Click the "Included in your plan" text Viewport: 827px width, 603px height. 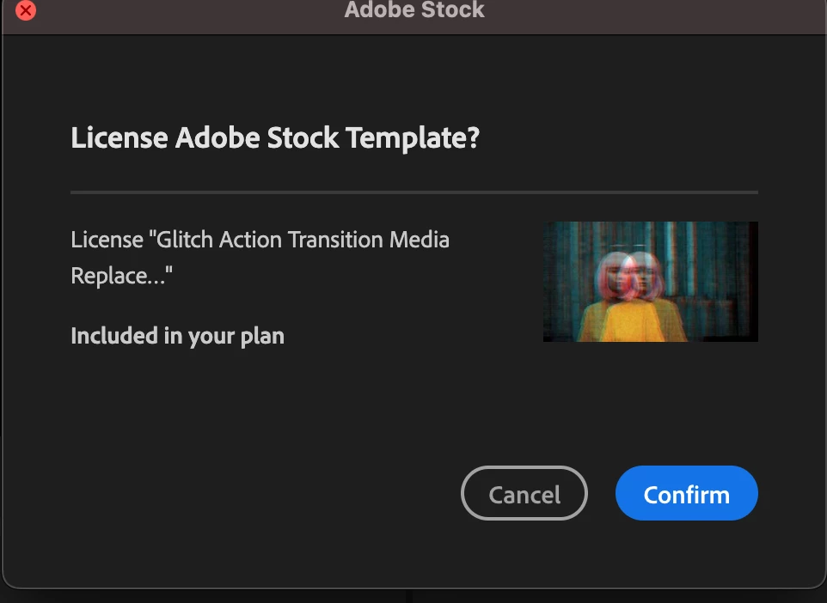[177, 335]
